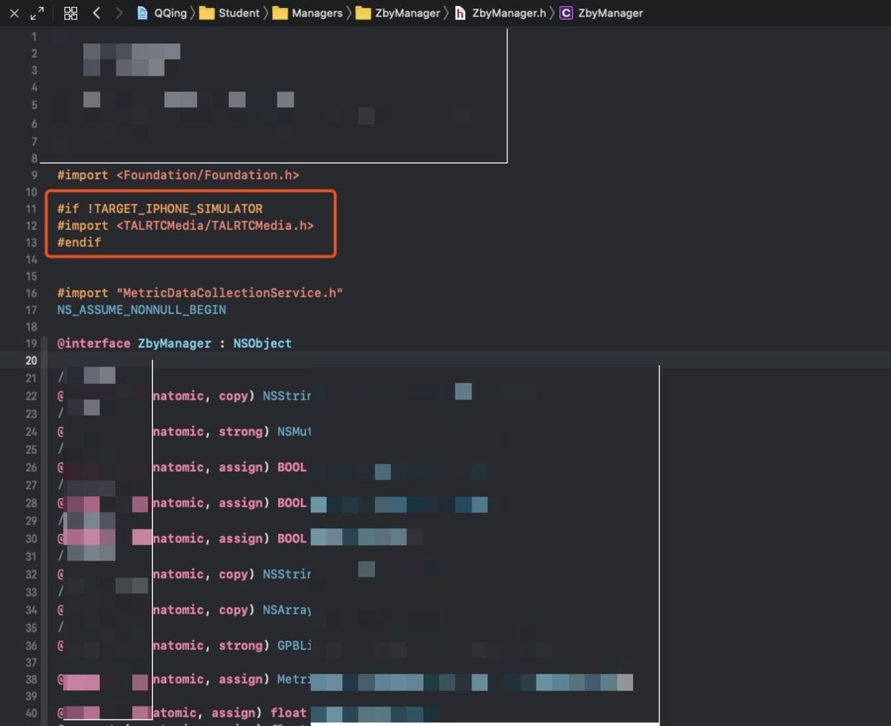The width and height of the screenshot is (891, 726).
Task: Click the TALRTCMedia/TALRTCMedia.h import line
Action: 185,226
